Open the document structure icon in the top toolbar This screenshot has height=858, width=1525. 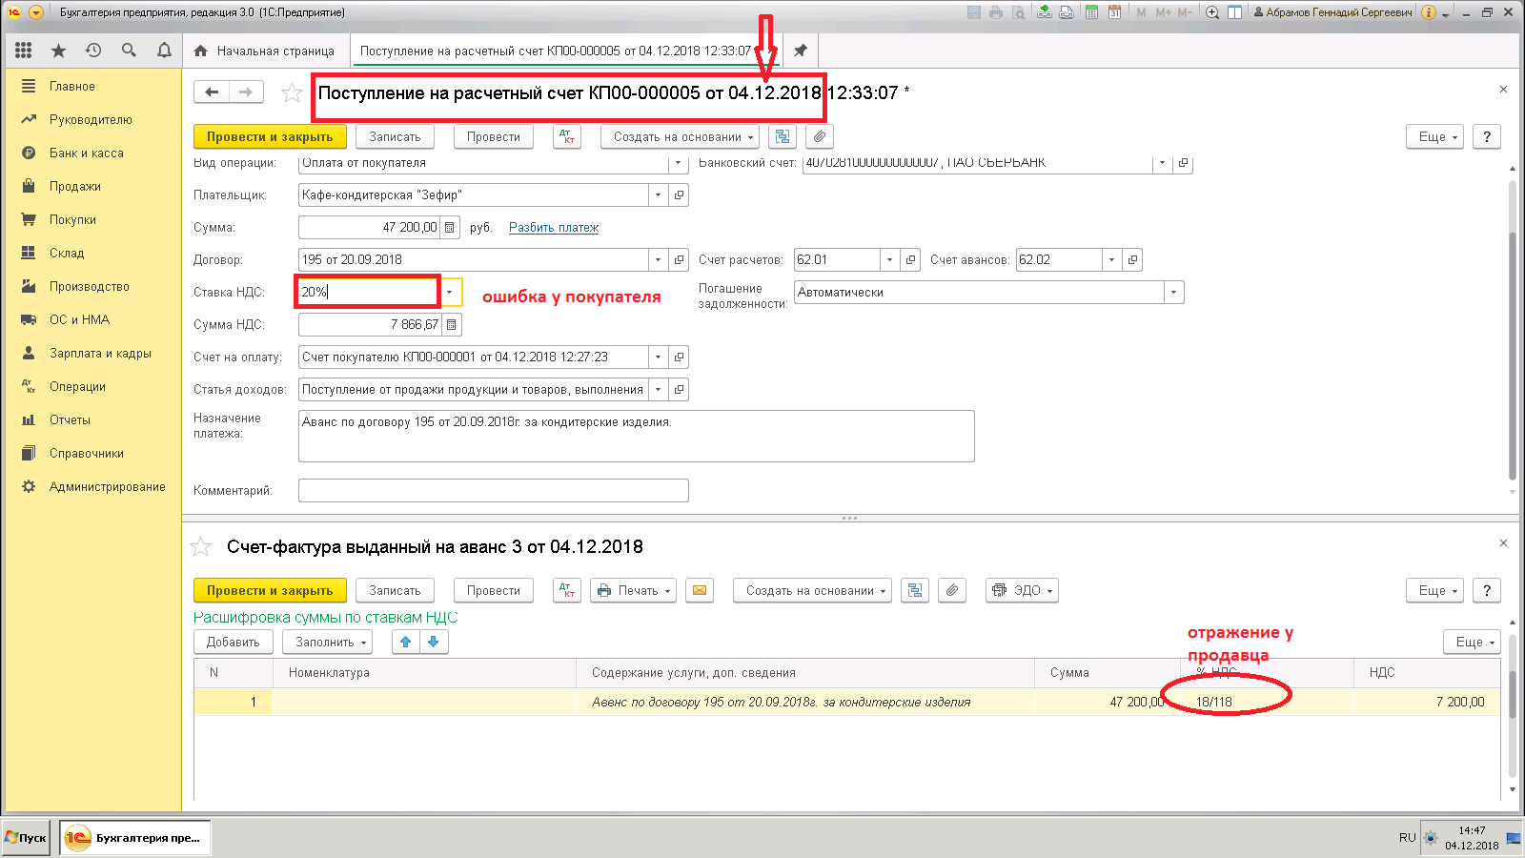783,136
